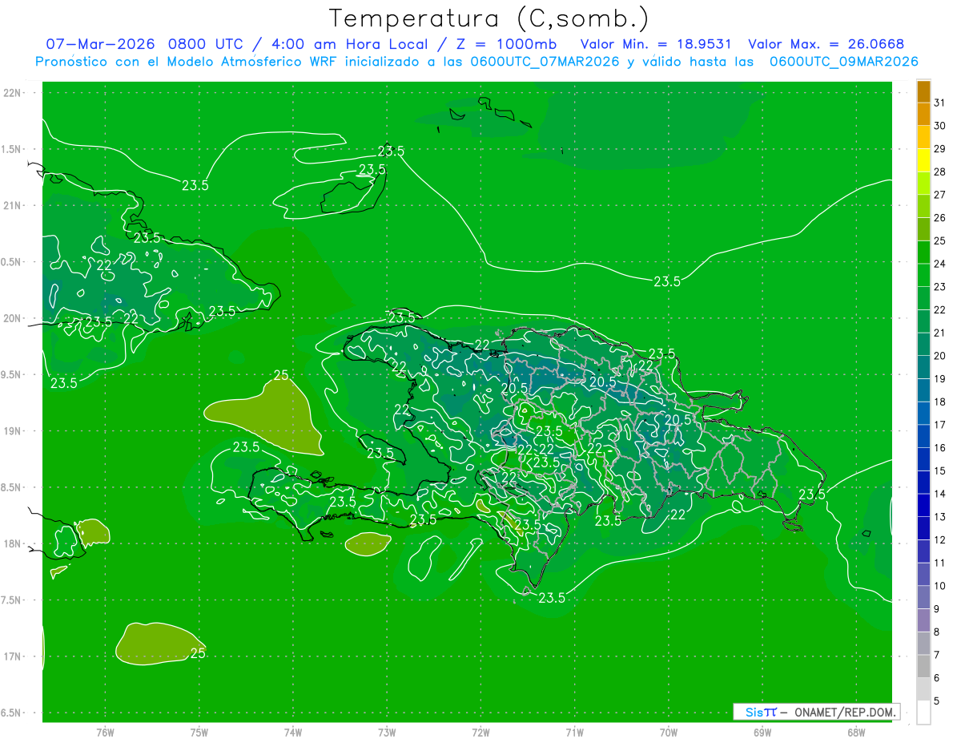Viewport: 961px width, 743px height.
Task: Click the '70W' longitude axis label
Action: click(x=668, y=732)
